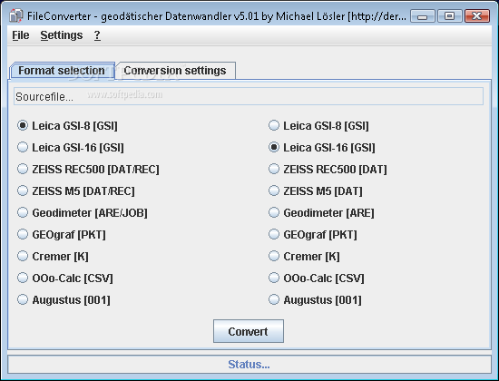Select source format Leica GSI-16 [GSI]
The image size is (499, 381).
pyautogui.click(x=71, y=147)
